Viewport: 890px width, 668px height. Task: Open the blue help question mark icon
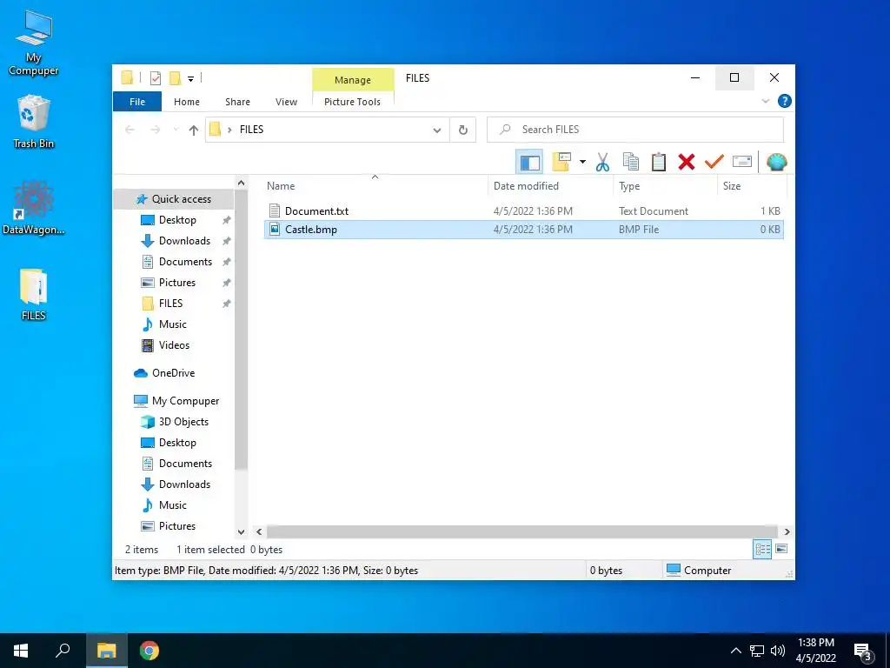(785, 101)
